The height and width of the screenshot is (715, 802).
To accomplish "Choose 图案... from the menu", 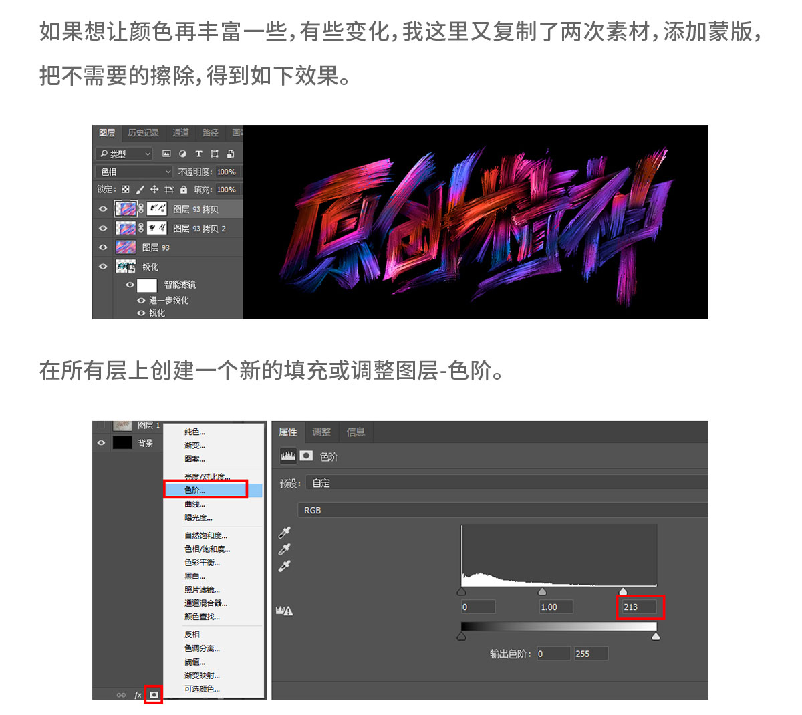I will 214,458.
